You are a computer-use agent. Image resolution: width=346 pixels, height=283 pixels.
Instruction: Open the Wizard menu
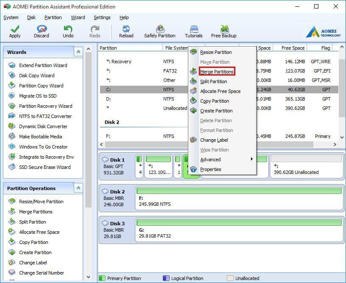point(78,17)
